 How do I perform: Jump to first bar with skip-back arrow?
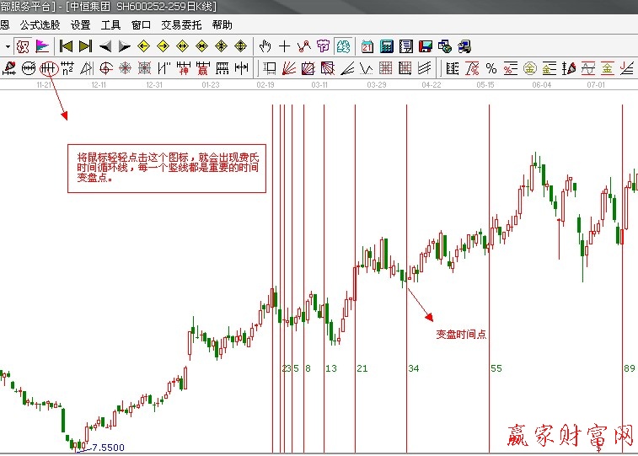66,46
